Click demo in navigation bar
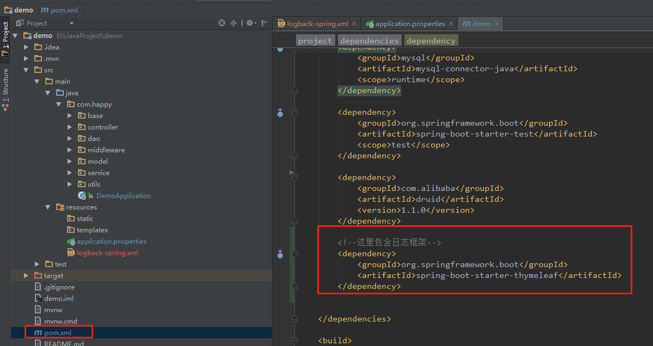The image size is (653, 346). 19,10
